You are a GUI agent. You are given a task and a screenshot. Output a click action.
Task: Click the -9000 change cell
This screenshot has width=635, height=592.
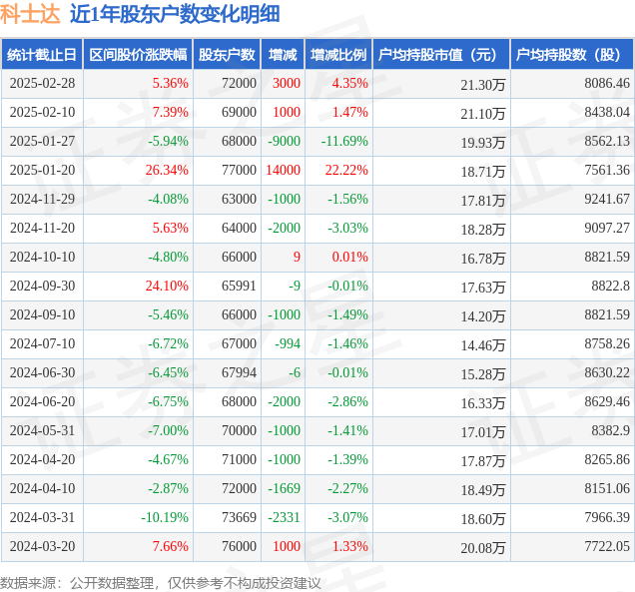tap(284, 142)
